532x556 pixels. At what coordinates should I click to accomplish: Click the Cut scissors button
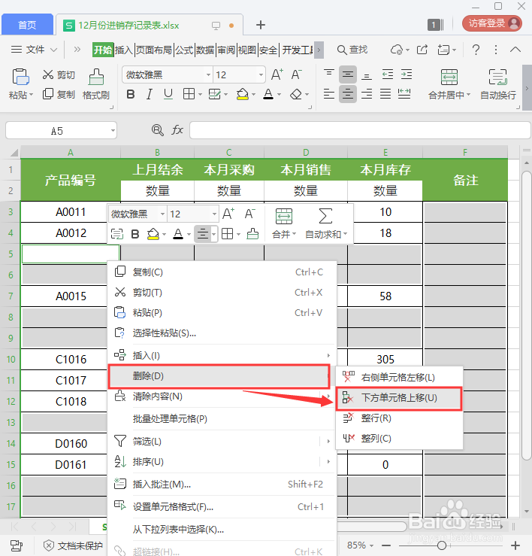tap(59, 74)
